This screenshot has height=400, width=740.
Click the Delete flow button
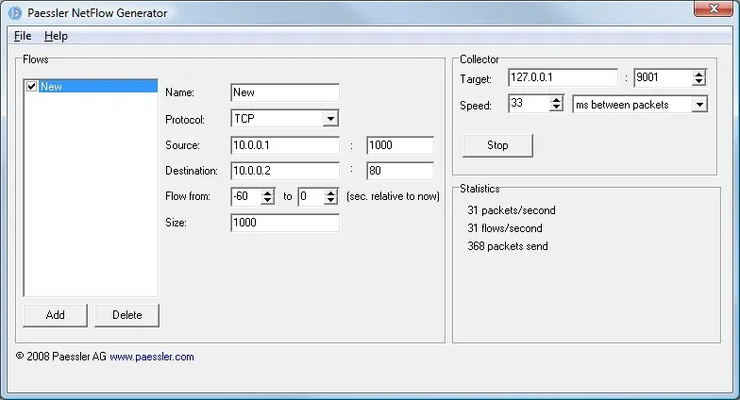coord(126,315)
